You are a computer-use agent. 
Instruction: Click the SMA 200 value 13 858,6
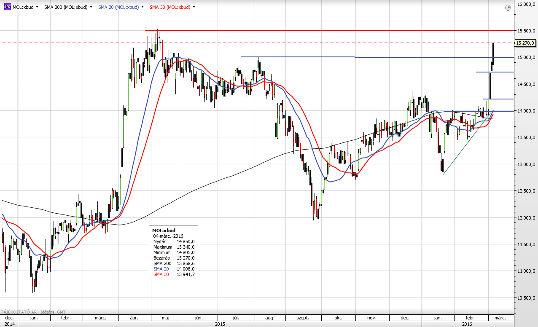(x=186, y=263)
